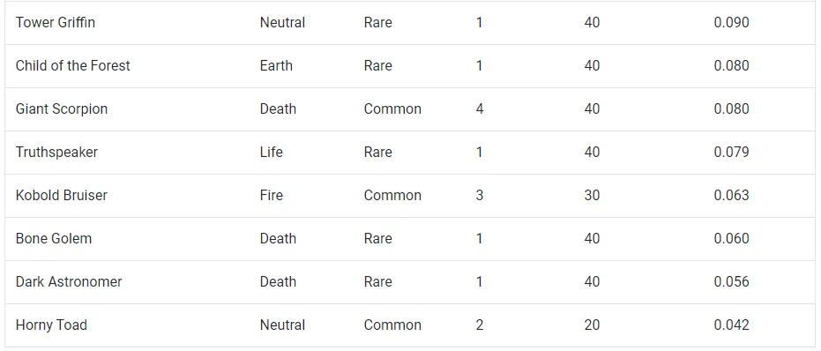Select the 0.090 value for Tower Griffin
The height and width of the screenshot is (351, 821).
coord(731,23)
